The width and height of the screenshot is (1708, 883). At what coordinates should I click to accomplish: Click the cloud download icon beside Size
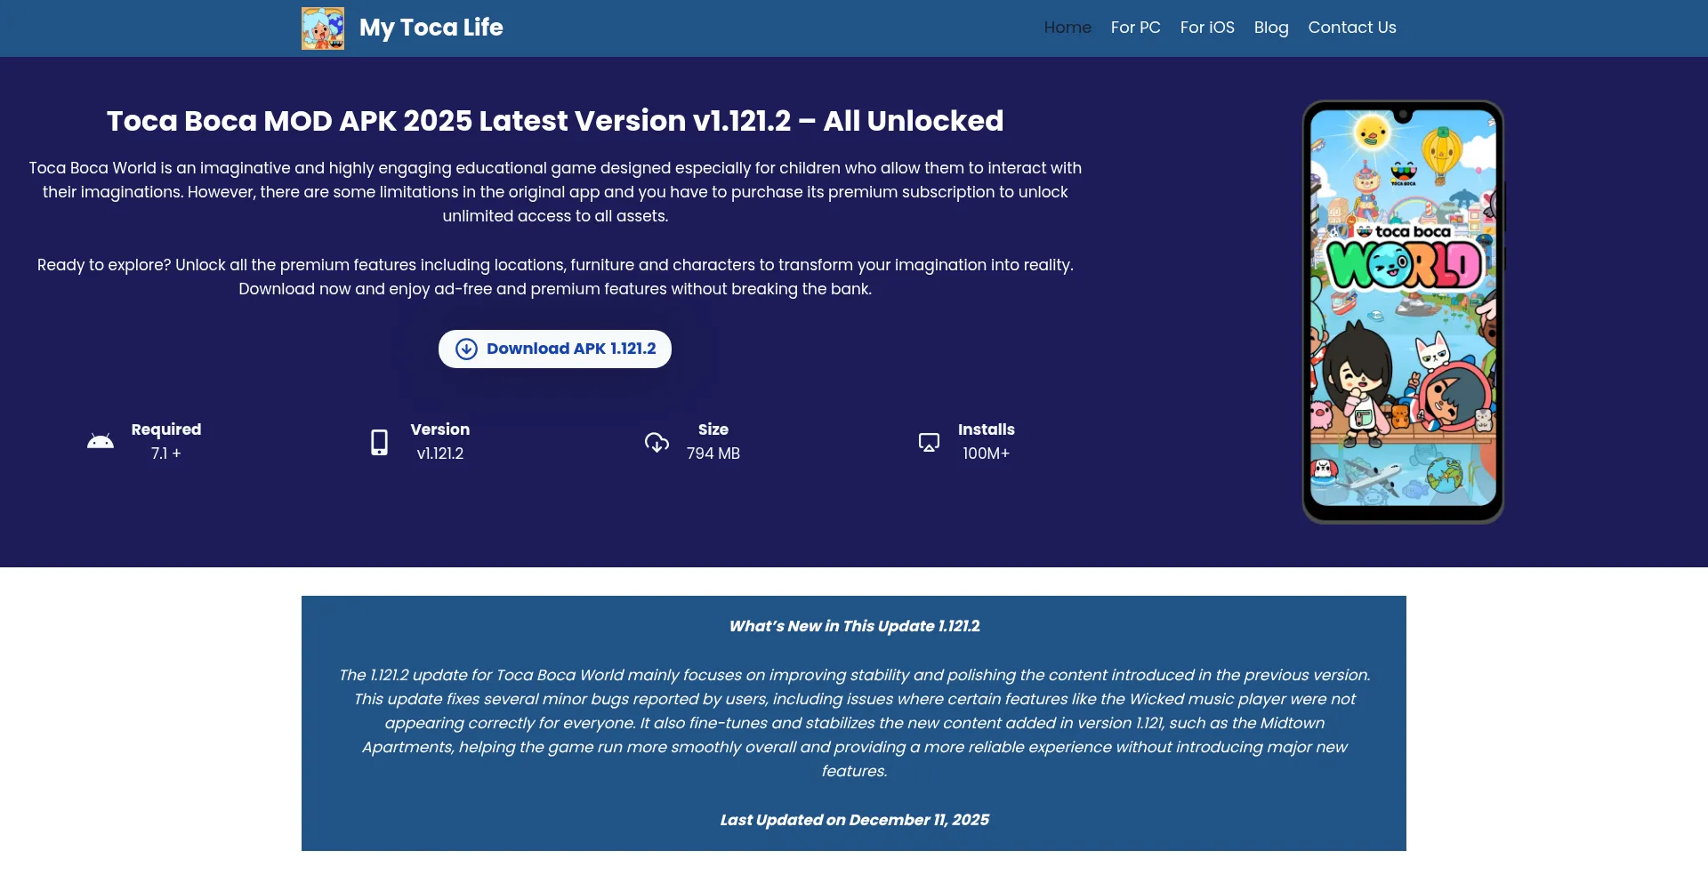pos(657,442)
